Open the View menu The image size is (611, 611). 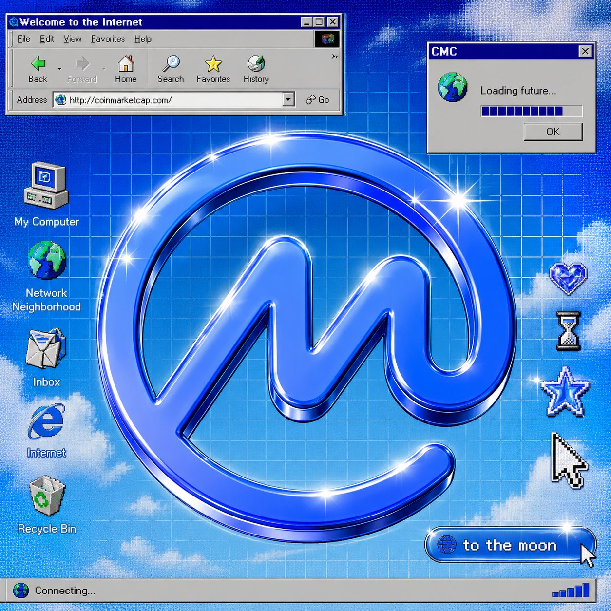click(x=72, y=39)
